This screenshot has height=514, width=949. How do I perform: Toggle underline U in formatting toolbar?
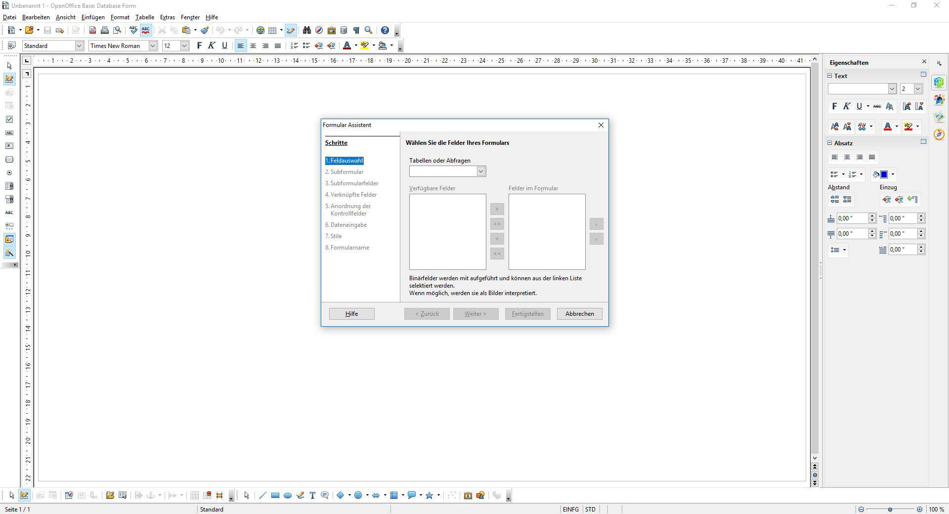(x=224, y=45)
